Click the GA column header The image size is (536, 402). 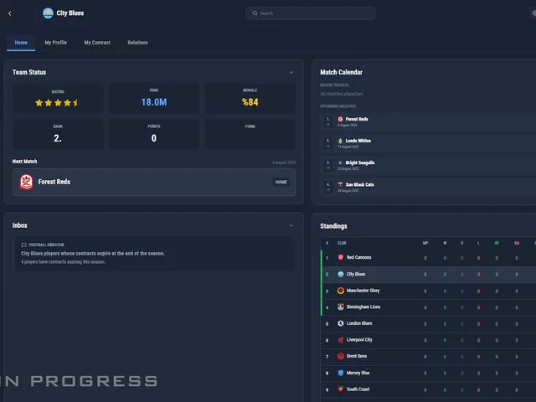pyautogui.click(x=517, y=243)
